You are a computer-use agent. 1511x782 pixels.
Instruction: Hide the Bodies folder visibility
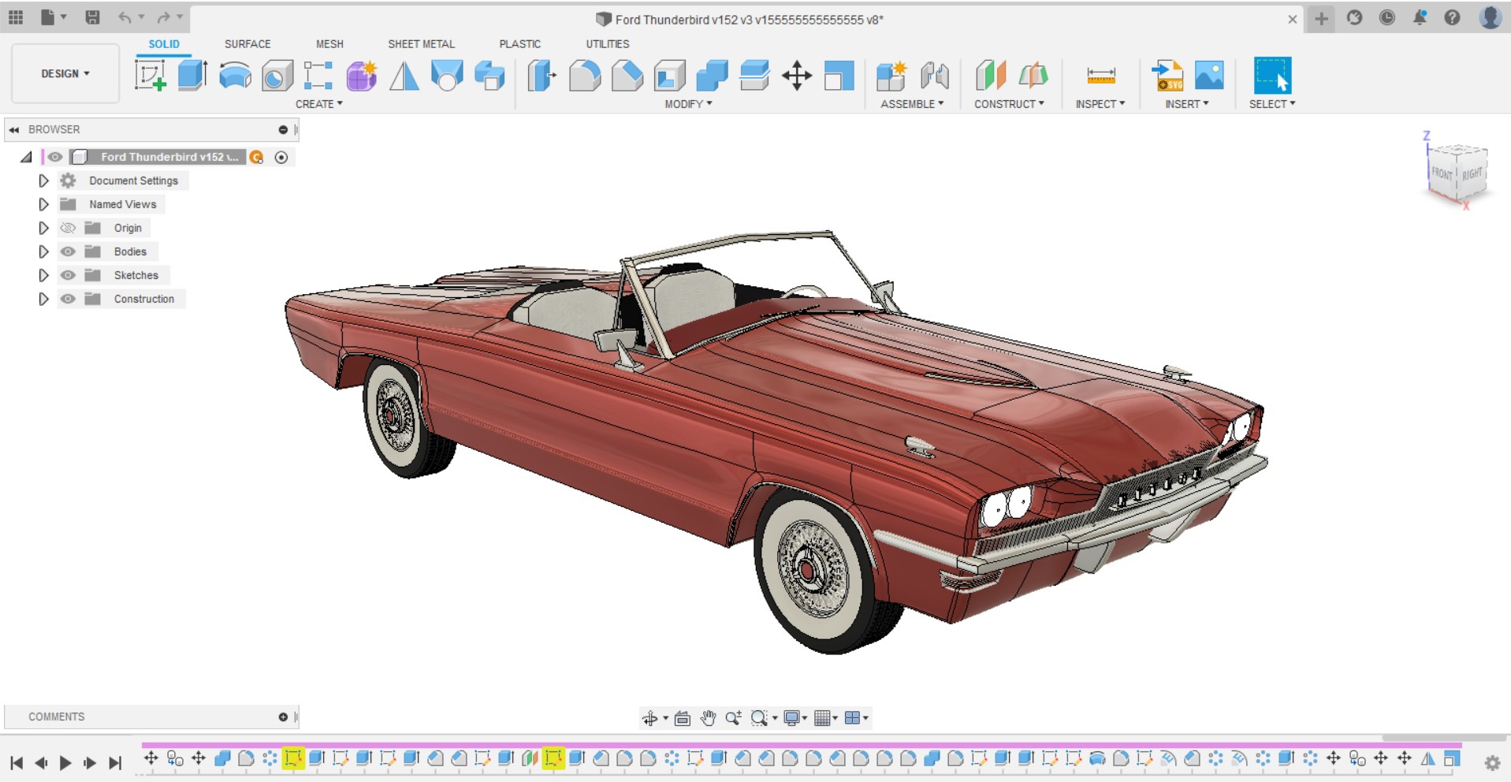click(69, 251)
